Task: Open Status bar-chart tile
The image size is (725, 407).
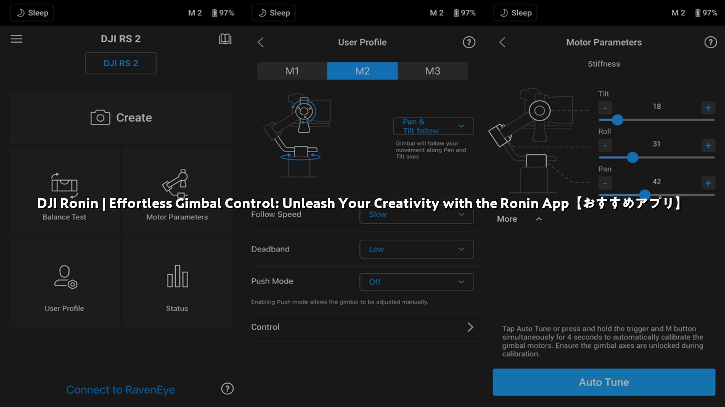Action: [177, 283]
